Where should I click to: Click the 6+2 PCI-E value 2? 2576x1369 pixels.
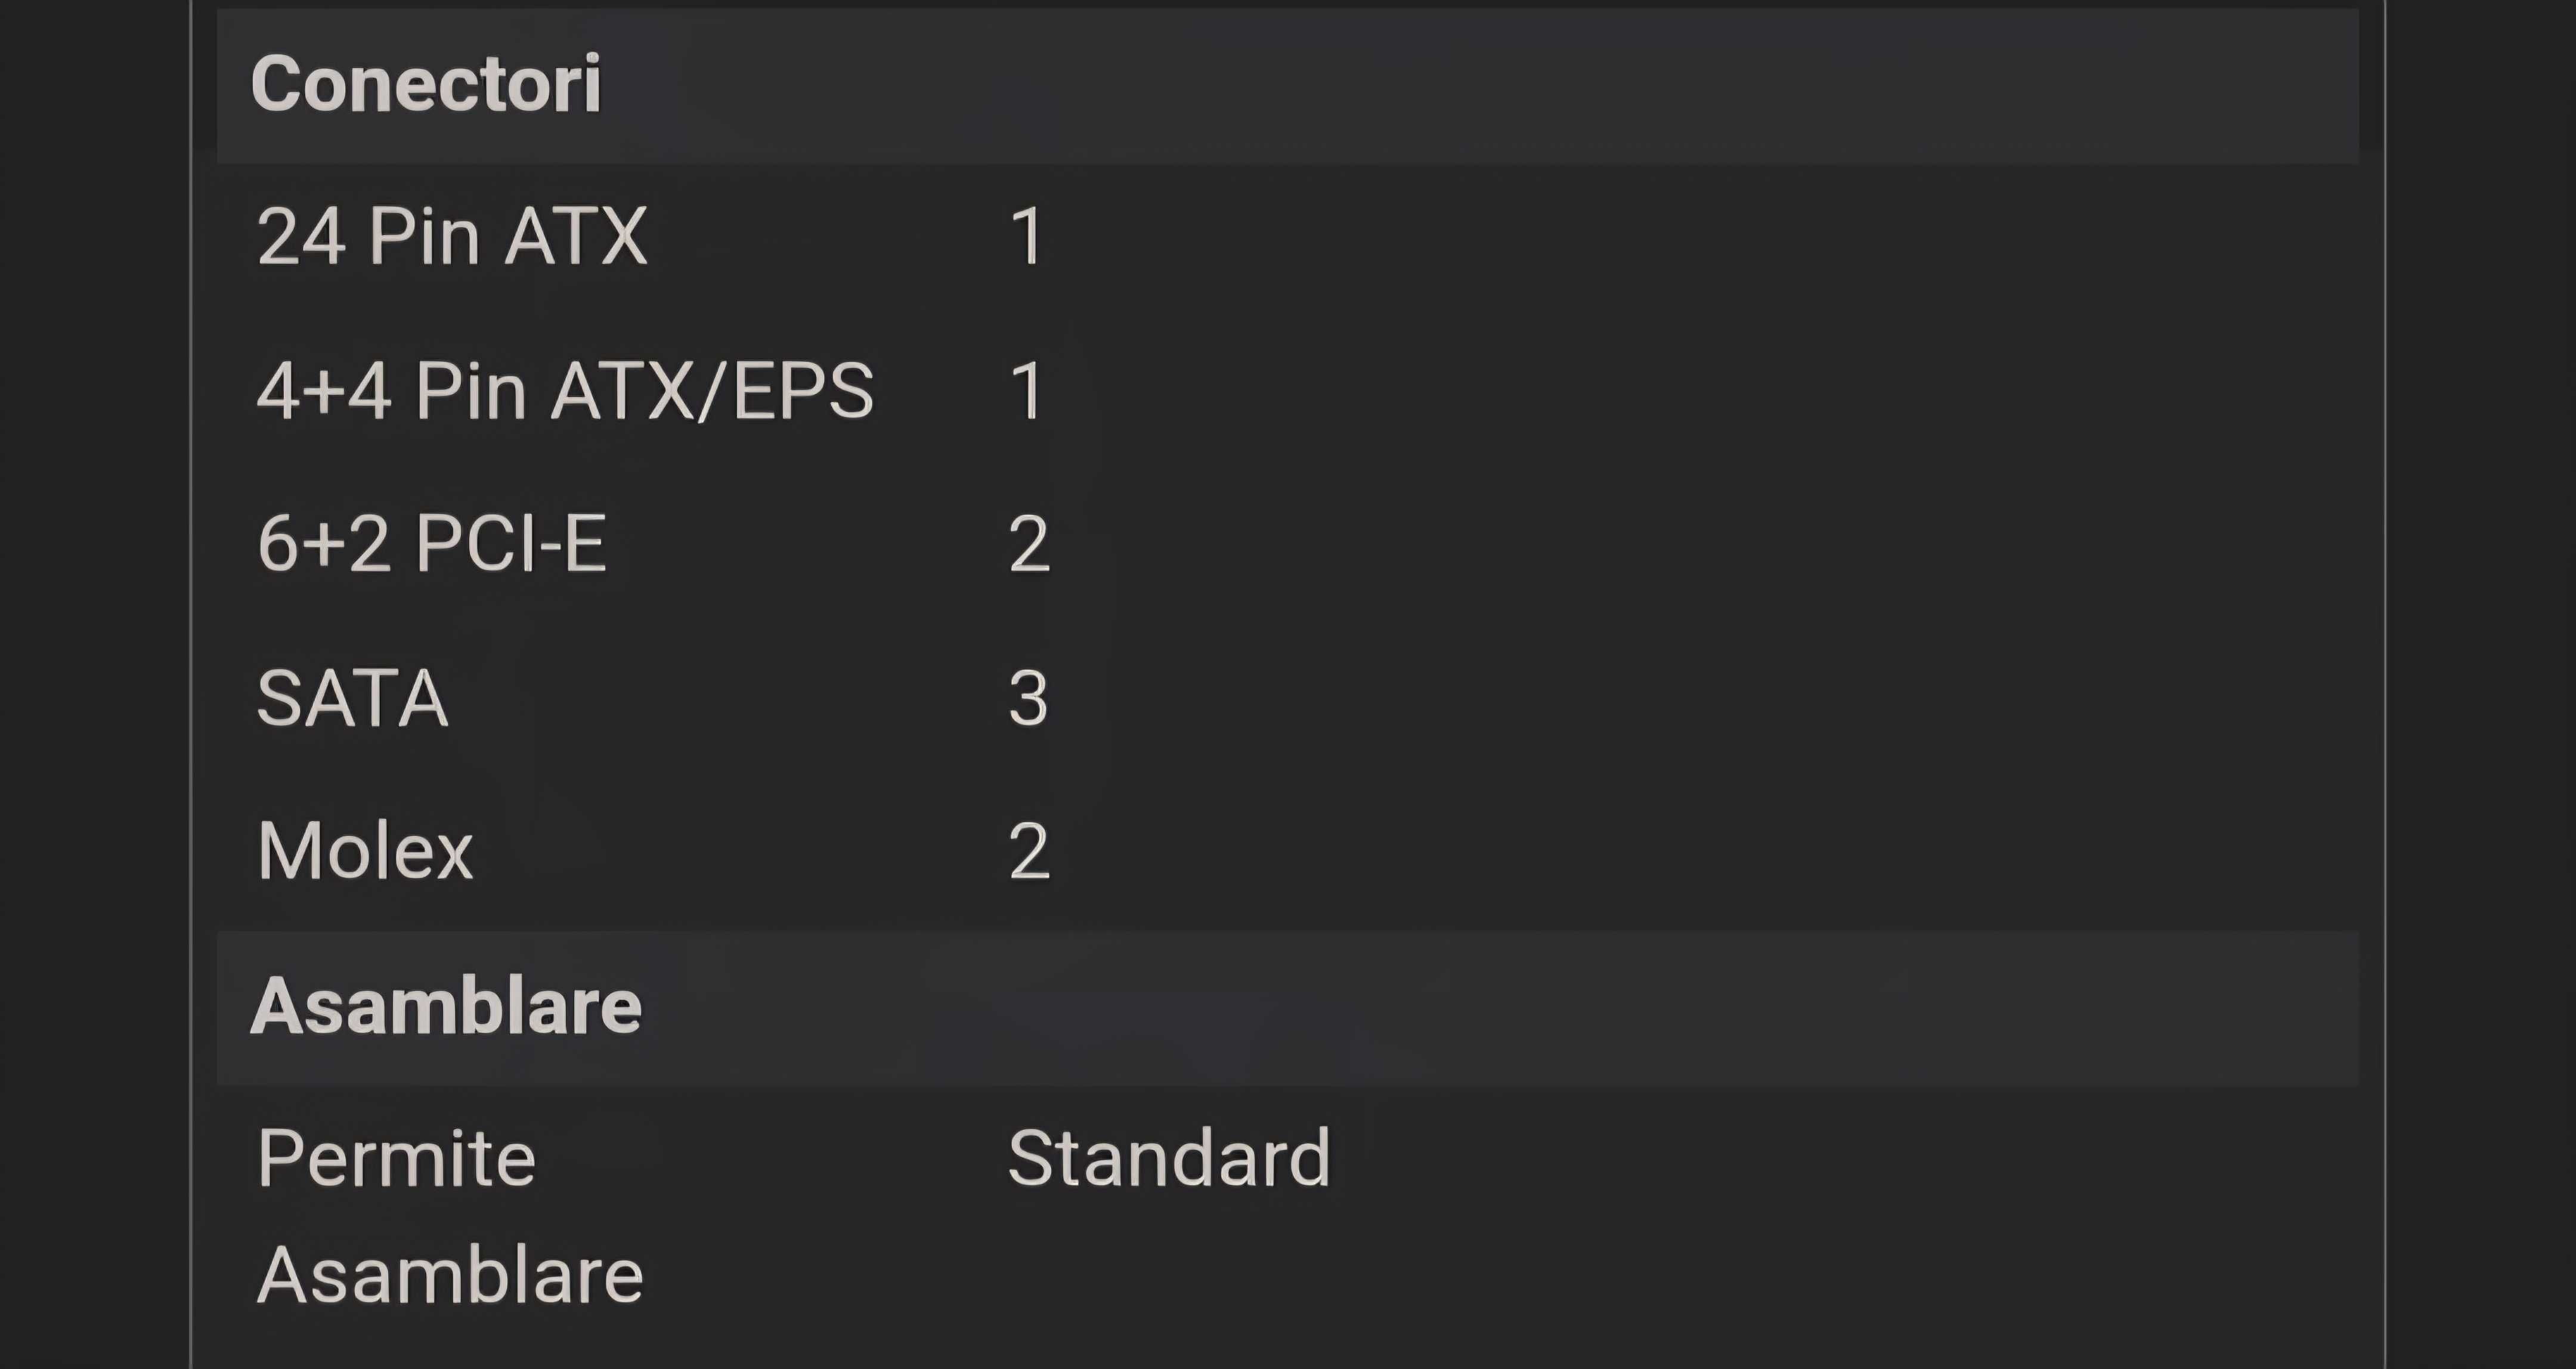[1029, 544]
